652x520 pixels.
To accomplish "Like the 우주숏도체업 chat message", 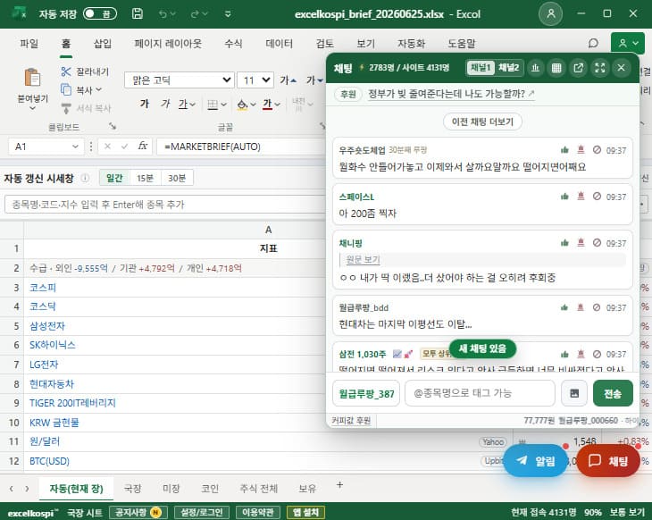I will (564, 150).
